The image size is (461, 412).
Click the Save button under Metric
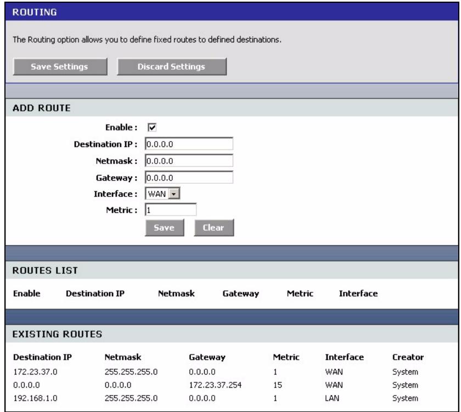pyautogui.click(x=164, y=228)
